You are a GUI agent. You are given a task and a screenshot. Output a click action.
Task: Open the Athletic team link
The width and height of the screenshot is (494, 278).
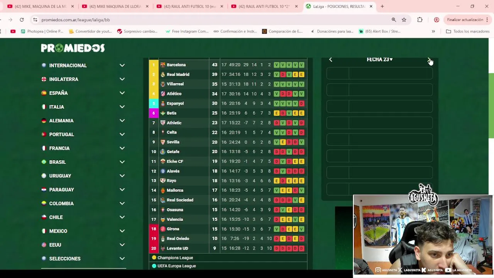click(174, 123)
